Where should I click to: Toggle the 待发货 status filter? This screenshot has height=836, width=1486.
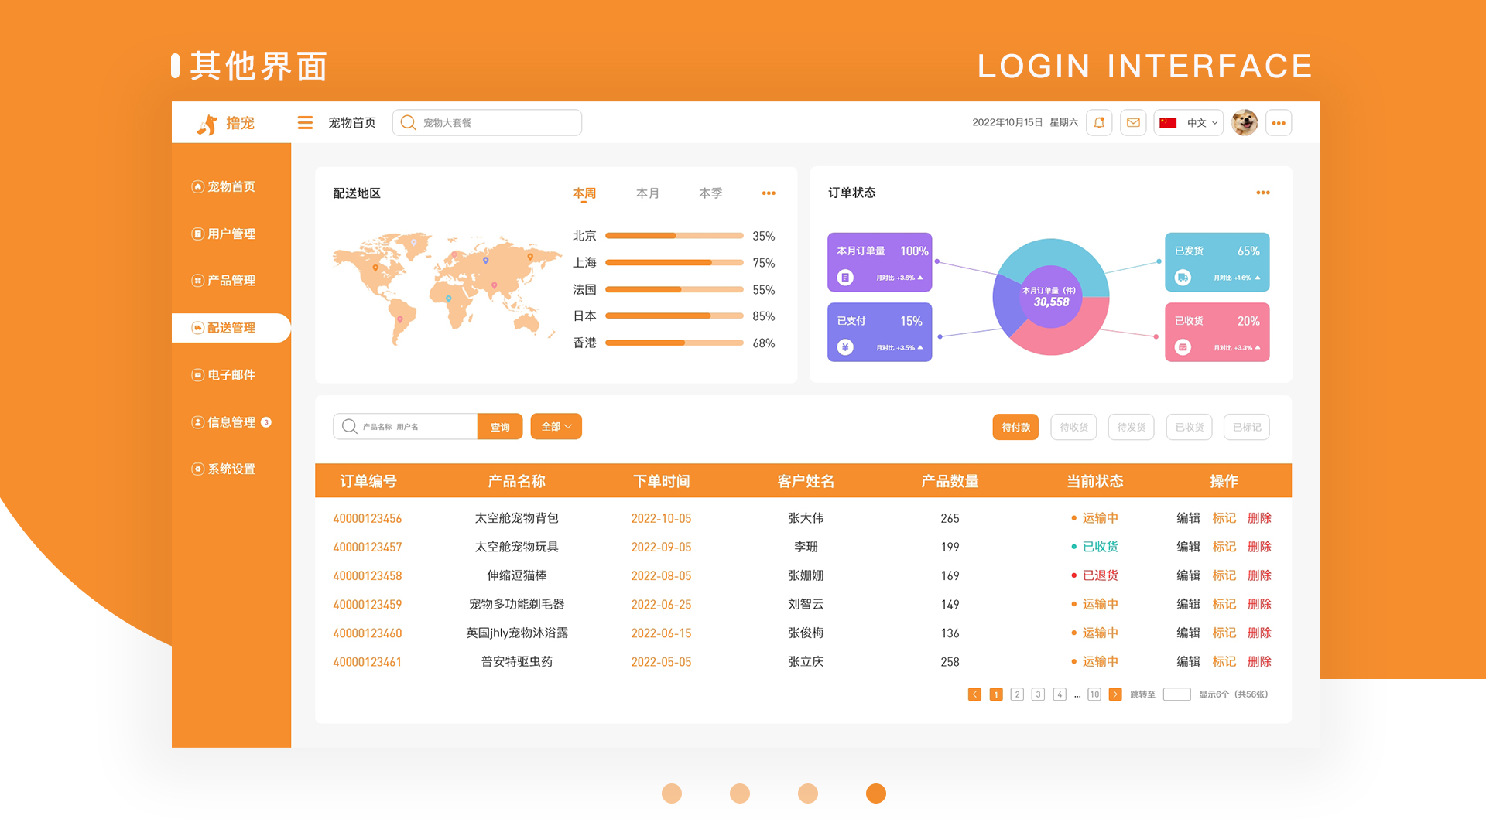(x=1131, y=427)
